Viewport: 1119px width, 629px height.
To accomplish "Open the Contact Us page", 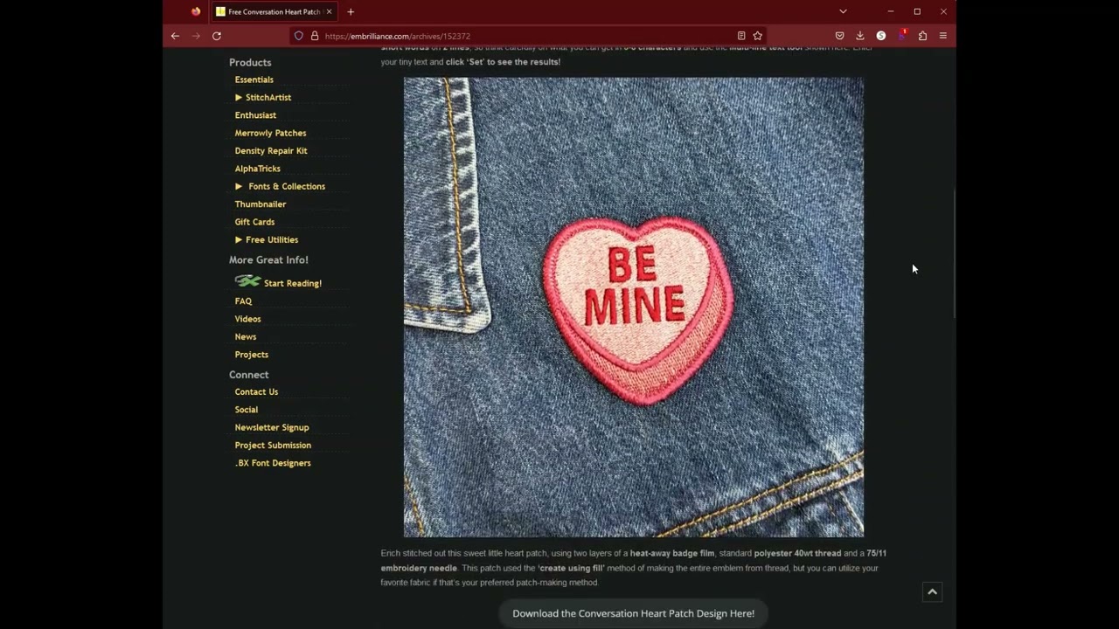I will click(x=256, y=391).
